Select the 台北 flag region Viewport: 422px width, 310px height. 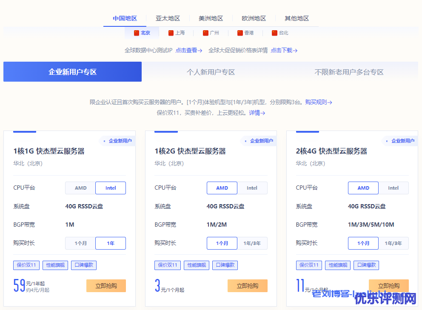click(x=280, y=33)
